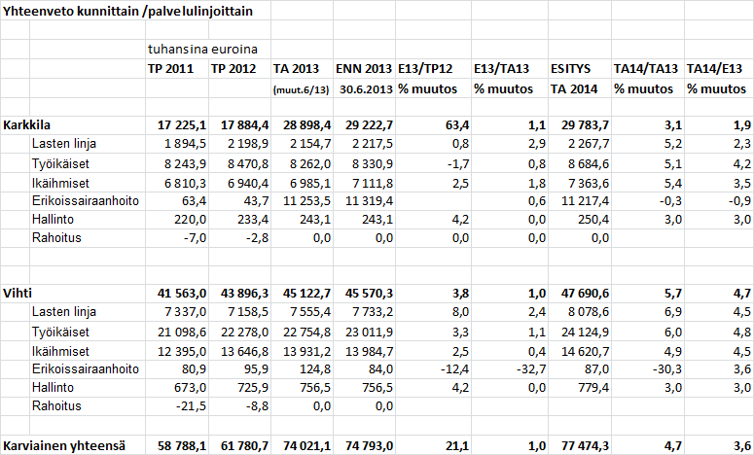The height and width of the screenshot is (455, 754).
Task: Select Vihti TP 2011 value 41 563,0
Action: click(x=182, y=294)
